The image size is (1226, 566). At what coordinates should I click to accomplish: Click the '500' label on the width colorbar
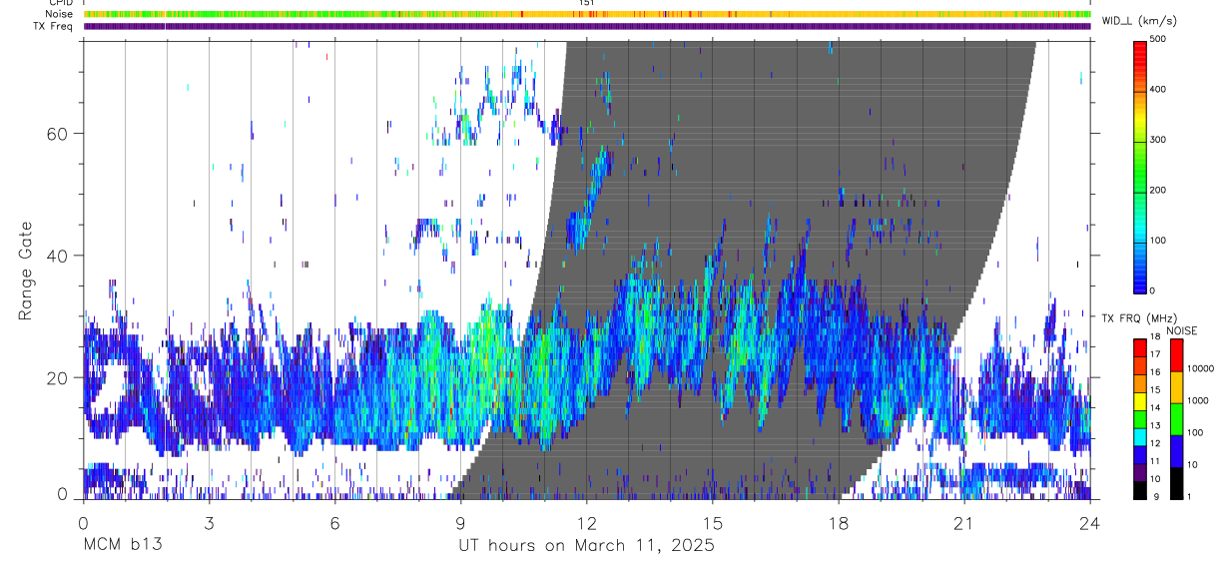pos(1157,39)
